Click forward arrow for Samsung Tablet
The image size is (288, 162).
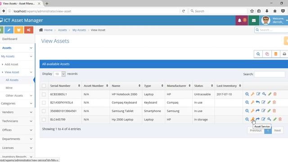tap(258, 111)
